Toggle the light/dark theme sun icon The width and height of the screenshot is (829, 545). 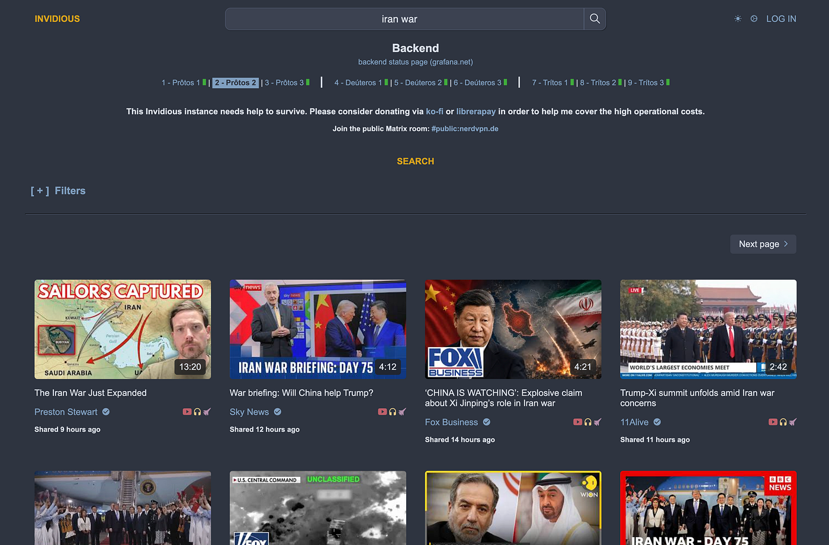738,19
